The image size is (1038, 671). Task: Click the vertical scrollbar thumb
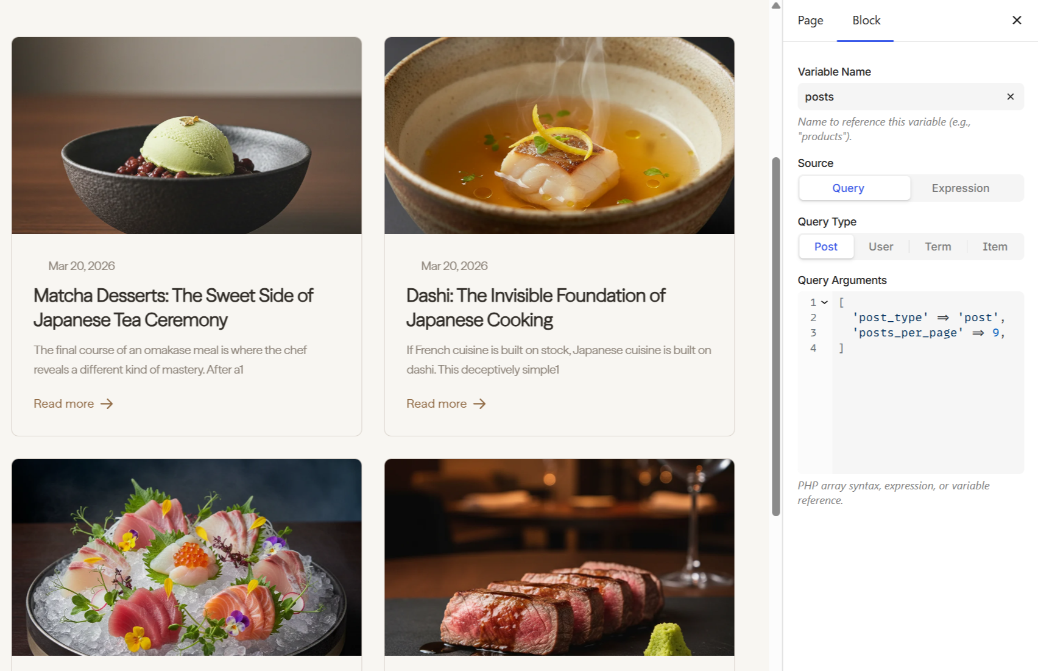coord(775,336)
